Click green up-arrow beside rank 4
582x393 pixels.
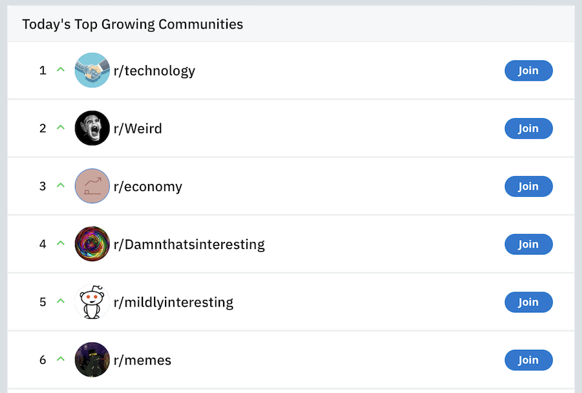click(x=61, y=243)
